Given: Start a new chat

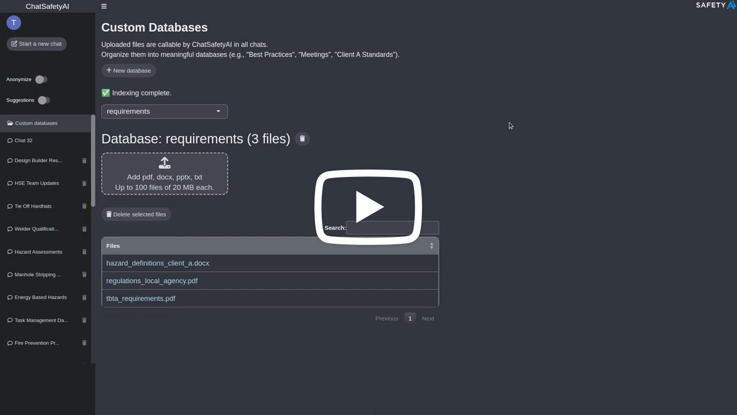Looking at the screenshot, I should click(36, 43).
